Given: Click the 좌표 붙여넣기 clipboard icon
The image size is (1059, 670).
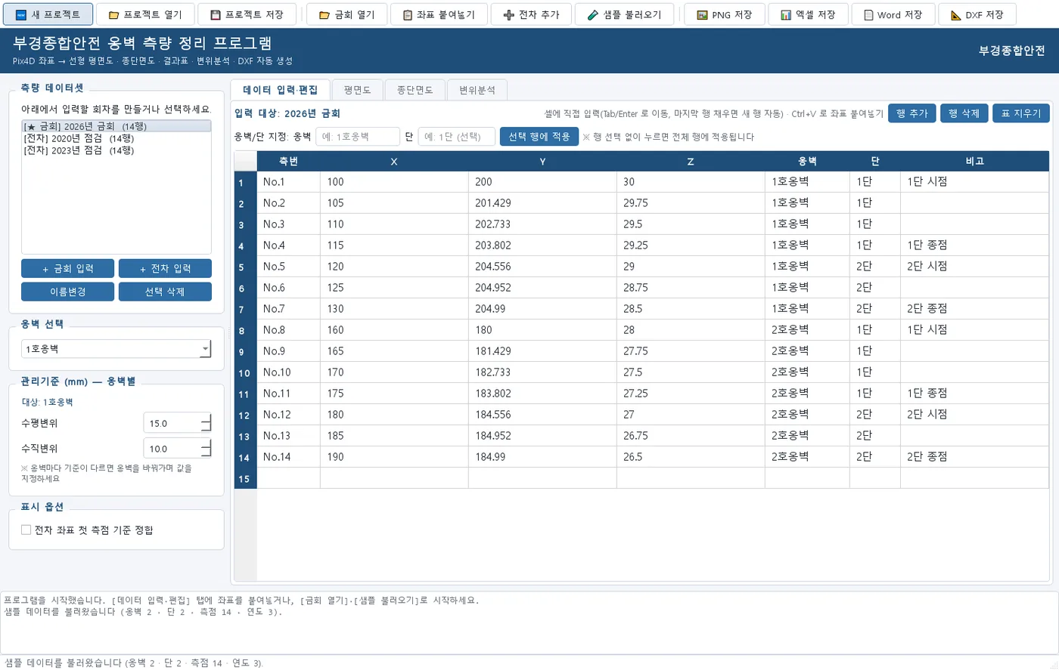Looking at the screenshot, I should tap(408, 15).
